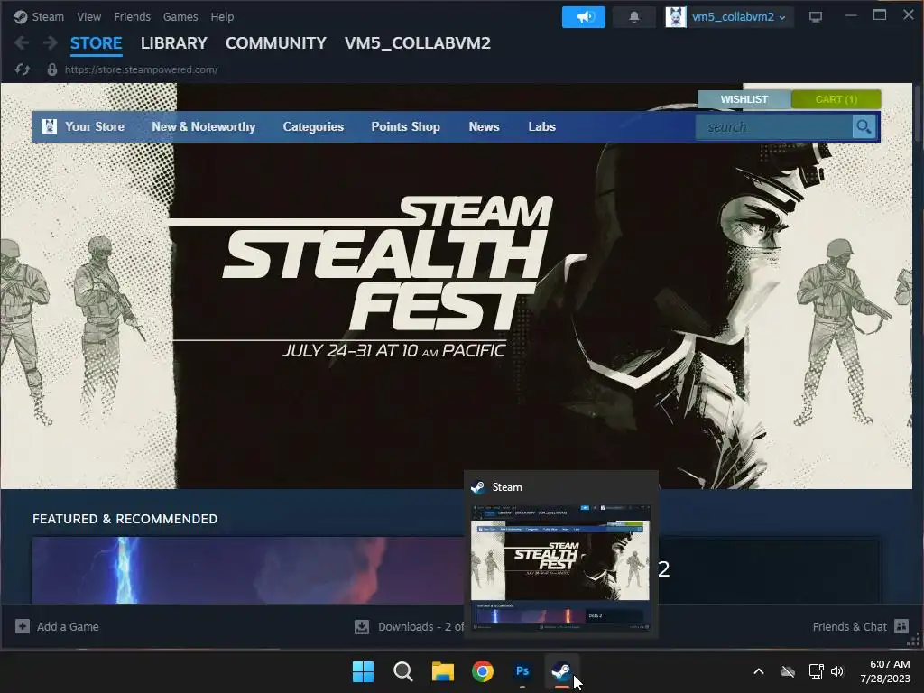Click the padlock icon beside the URL
This screenshot has width=924, height=693.
[x=51, y=69]
